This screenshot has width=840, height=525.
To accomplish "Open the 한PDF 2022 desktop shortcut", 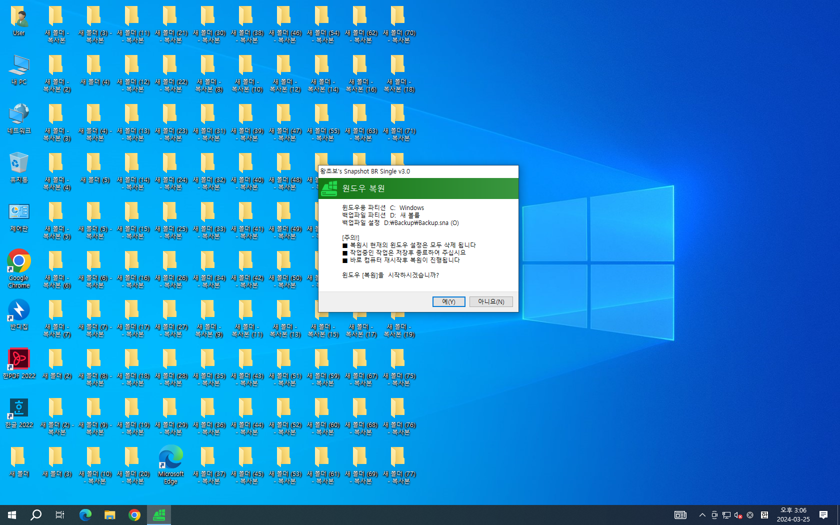I will pyautogui.click(x=19, y=364).
